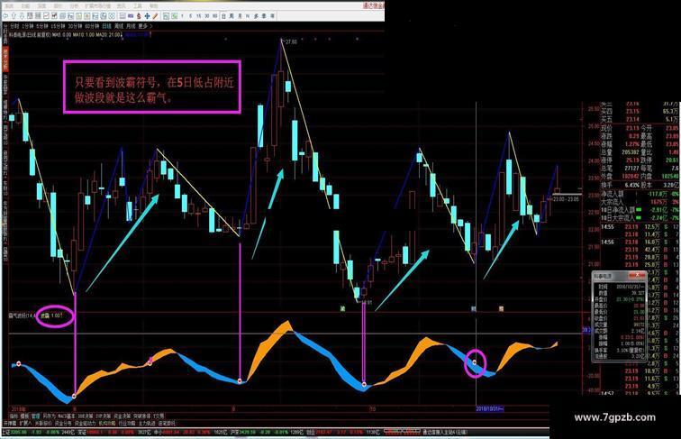Click the down arrow toolbar icon

click(x=22, y=15)
